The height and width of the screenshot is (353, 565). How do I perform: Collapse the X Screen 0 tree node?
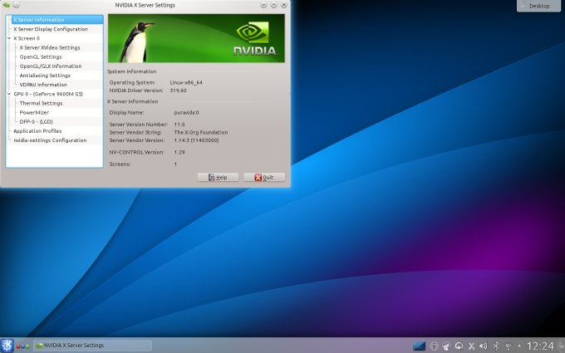(9, 38)
